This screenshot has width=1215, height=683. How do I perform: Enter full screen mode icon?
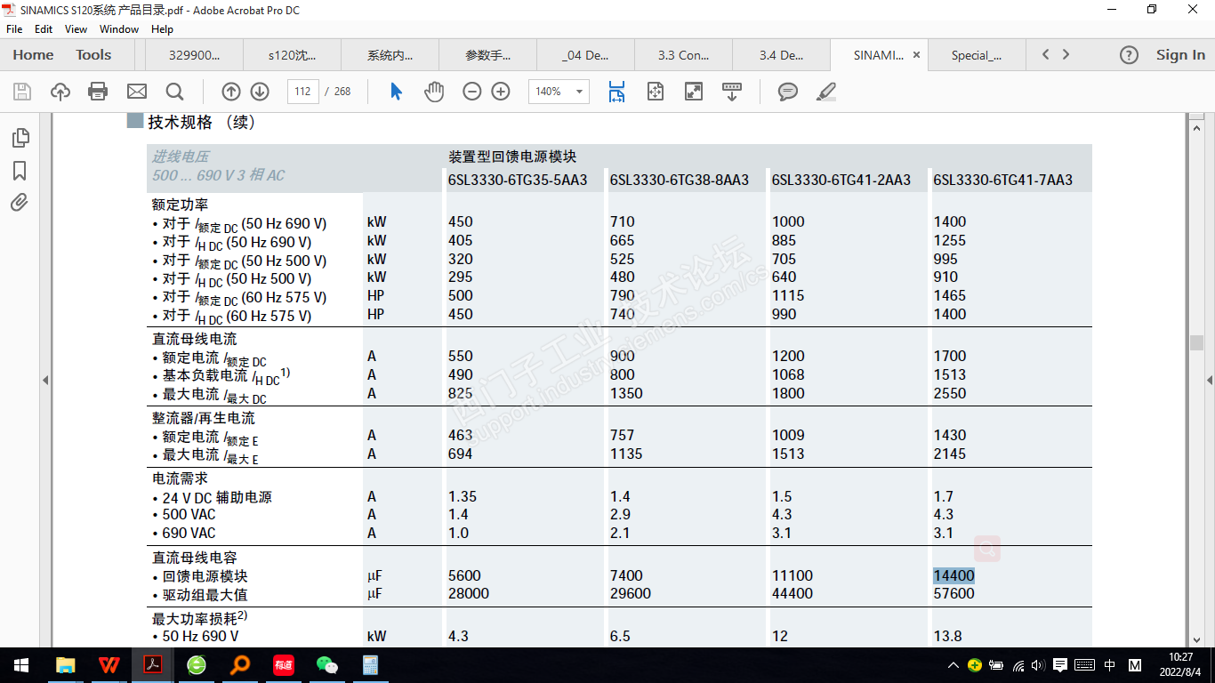[694, 92]
